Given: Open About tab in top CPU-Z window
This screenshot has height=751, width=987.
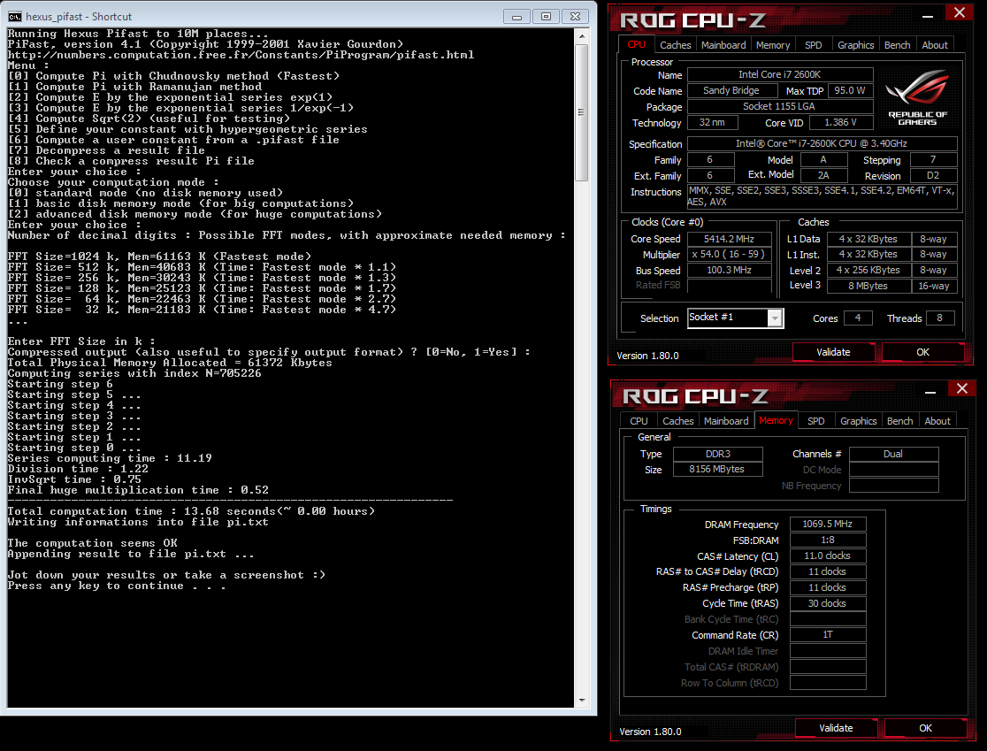Looking at the screenshot, I should [x=935, y=45].
